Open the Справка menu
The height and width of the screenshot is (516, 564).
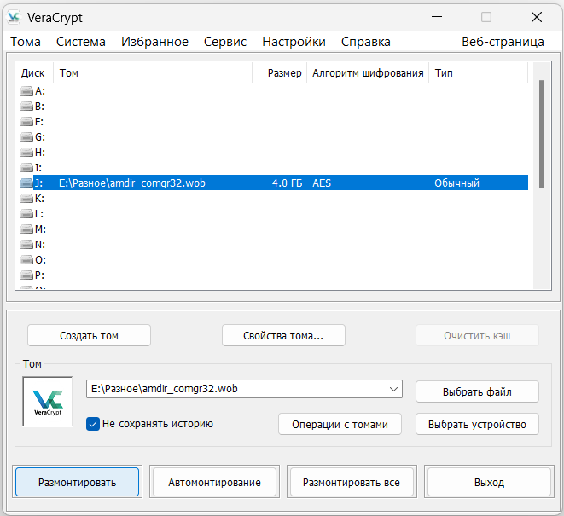click(366, 42)
